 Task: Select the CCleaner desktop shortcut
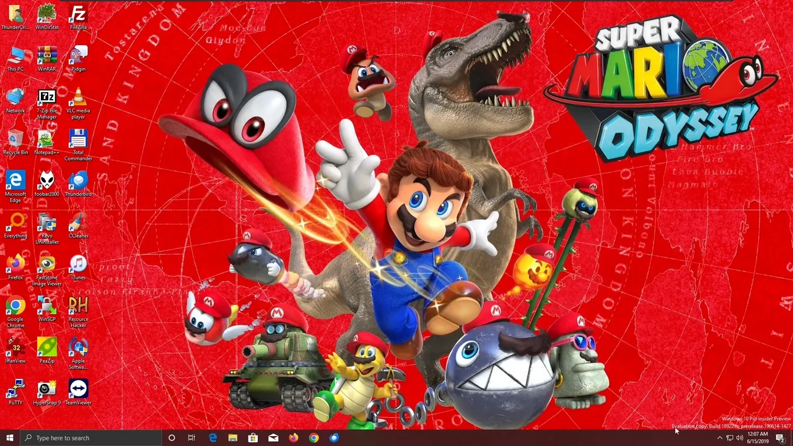(x=78, y=225)
